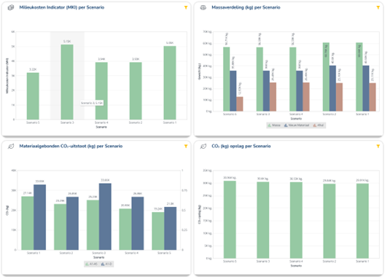Click the 'Scenario 3' axis label in CO₂-uitstoot chart
Screen dimensions: 385x277
click(x=98, y=253)
